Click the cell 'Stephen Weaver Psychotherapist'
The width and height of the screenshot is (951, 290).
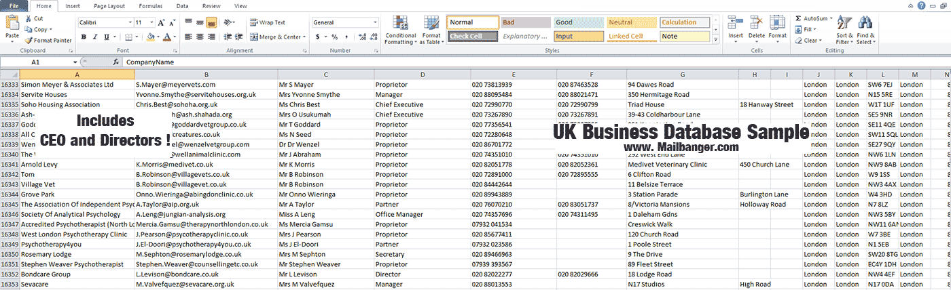coord(77,264)
